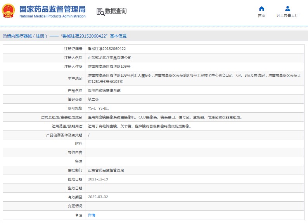Go to 首页 text label
The height and width of the screenshot is (223, 308).
coord(261,16)
